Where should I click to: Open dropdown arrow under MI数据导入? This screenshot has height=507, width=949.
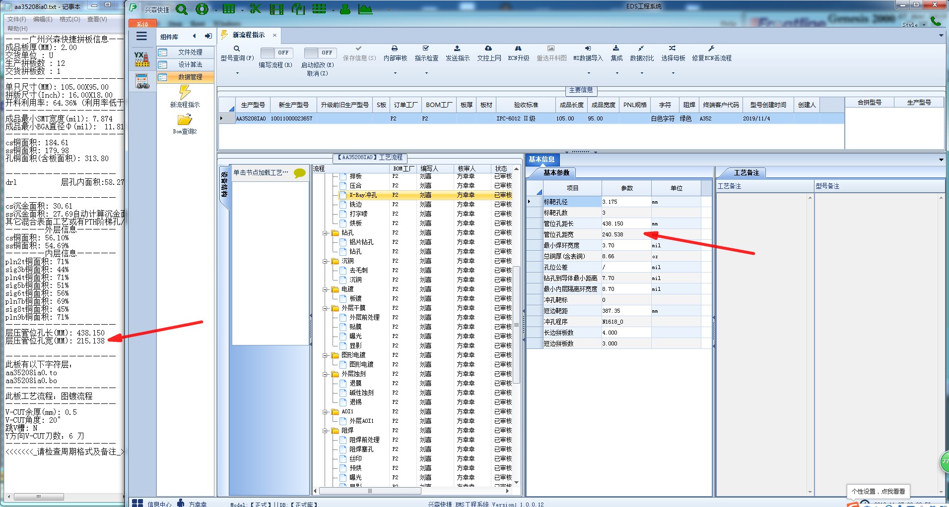click(589, 73)
